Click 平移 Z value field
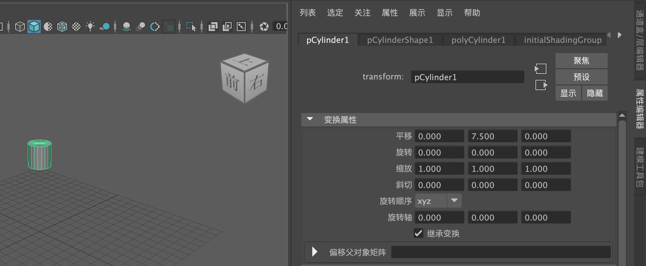 click(546, 136)
